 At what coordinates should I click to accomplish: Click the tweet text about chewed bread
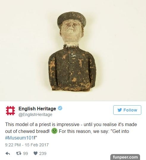tap(71, 131)
